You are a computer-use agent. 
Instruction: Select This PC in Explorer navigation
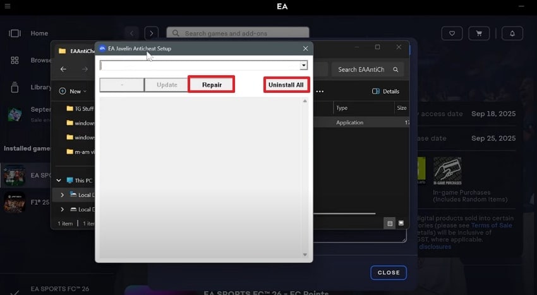(x=80, y=180)
